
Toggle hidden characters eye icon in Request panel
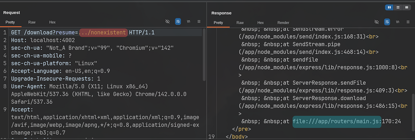point(167,21)
